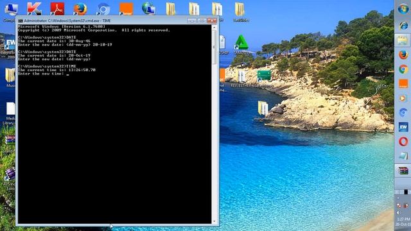Open the cmd window system menu icon

[20, 21]
